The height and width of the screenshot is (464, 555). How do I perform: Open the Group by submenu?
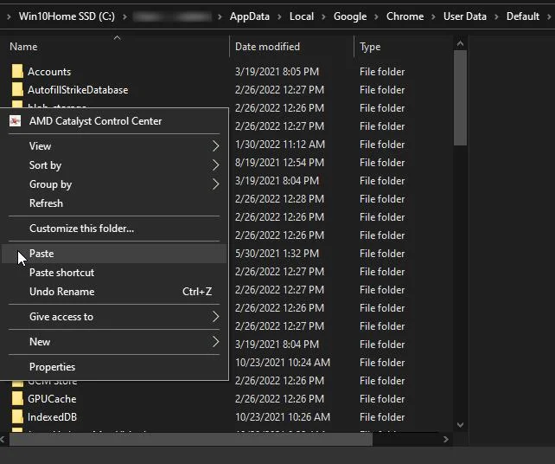(x=114, y=184)
